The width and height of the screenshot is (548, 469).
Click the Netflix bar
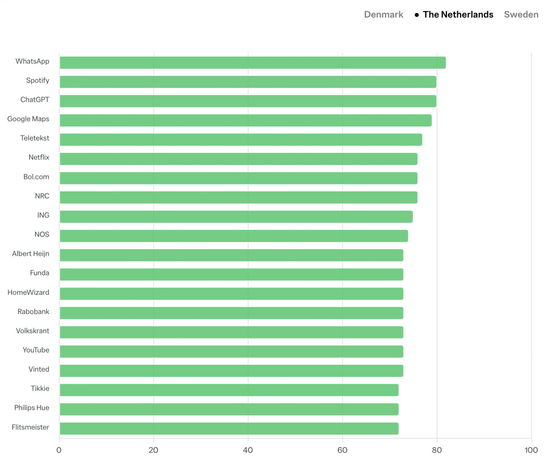pos(239,159)
